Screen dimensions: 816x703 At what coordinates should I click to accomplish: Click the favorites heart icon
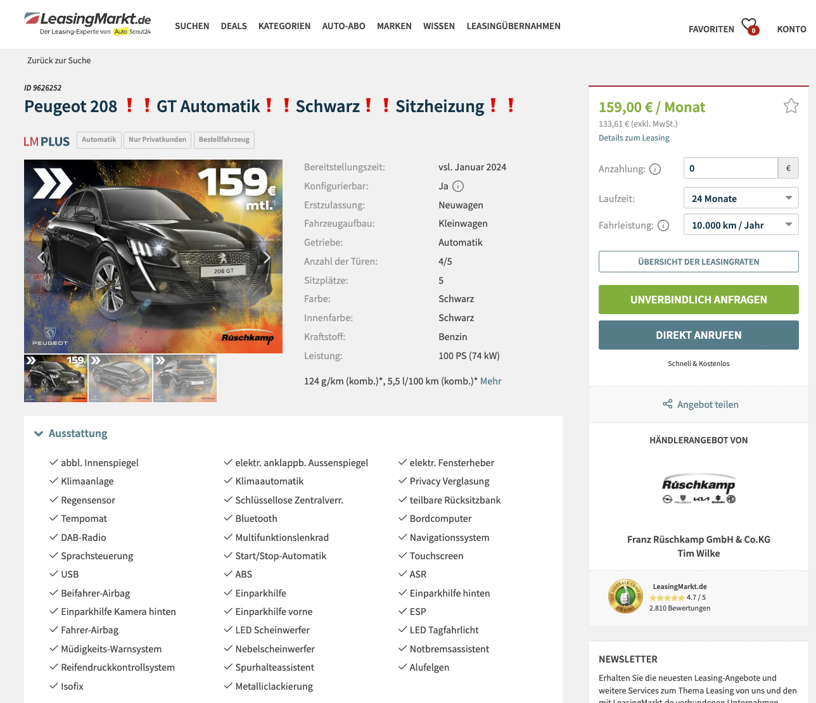pyautogui.click(x=749, y=26)
